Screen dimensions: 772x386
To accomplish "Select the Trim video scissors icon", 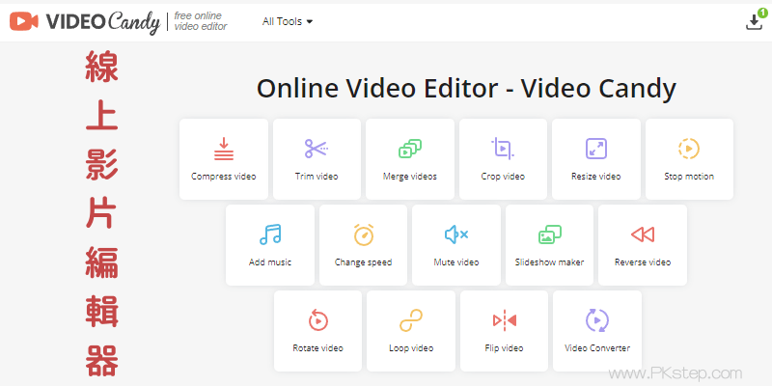I will pos(317,149).
